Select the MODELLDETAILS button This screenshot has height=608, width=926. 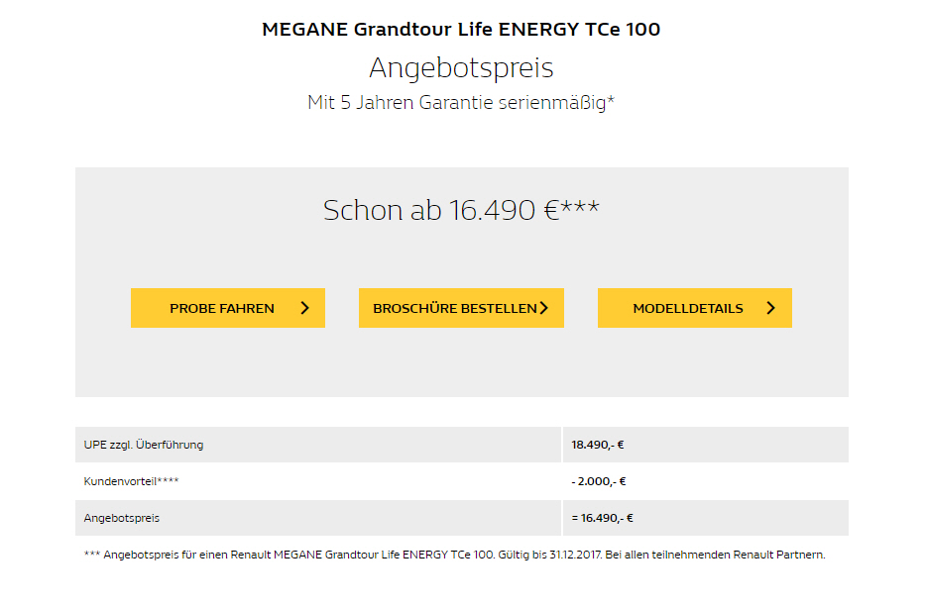pos(694,308)
